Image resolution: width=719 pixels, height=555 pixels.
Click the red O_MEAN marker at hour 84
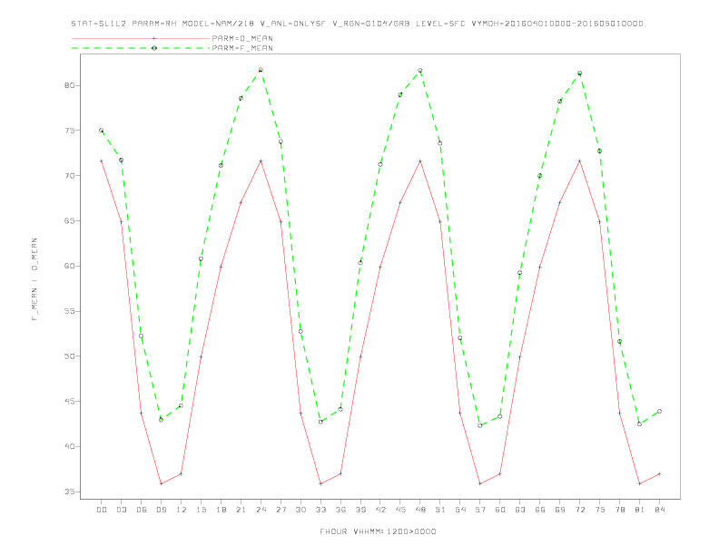click(x=659, y=474)
